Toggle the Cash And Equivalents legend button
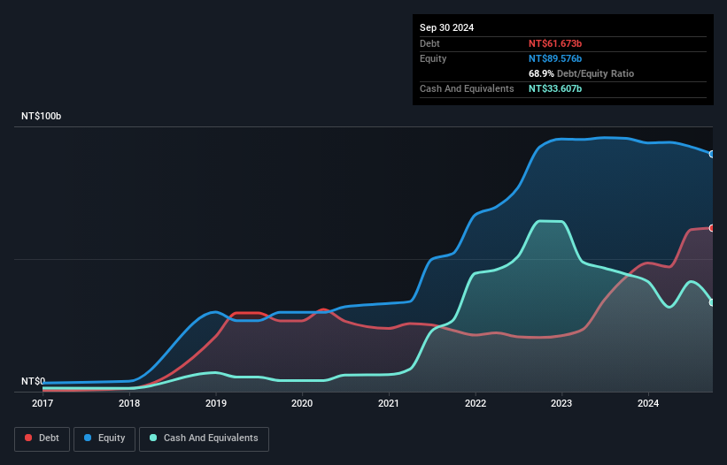The height and width of the screenshot is (465, 727). click(204, 438)
